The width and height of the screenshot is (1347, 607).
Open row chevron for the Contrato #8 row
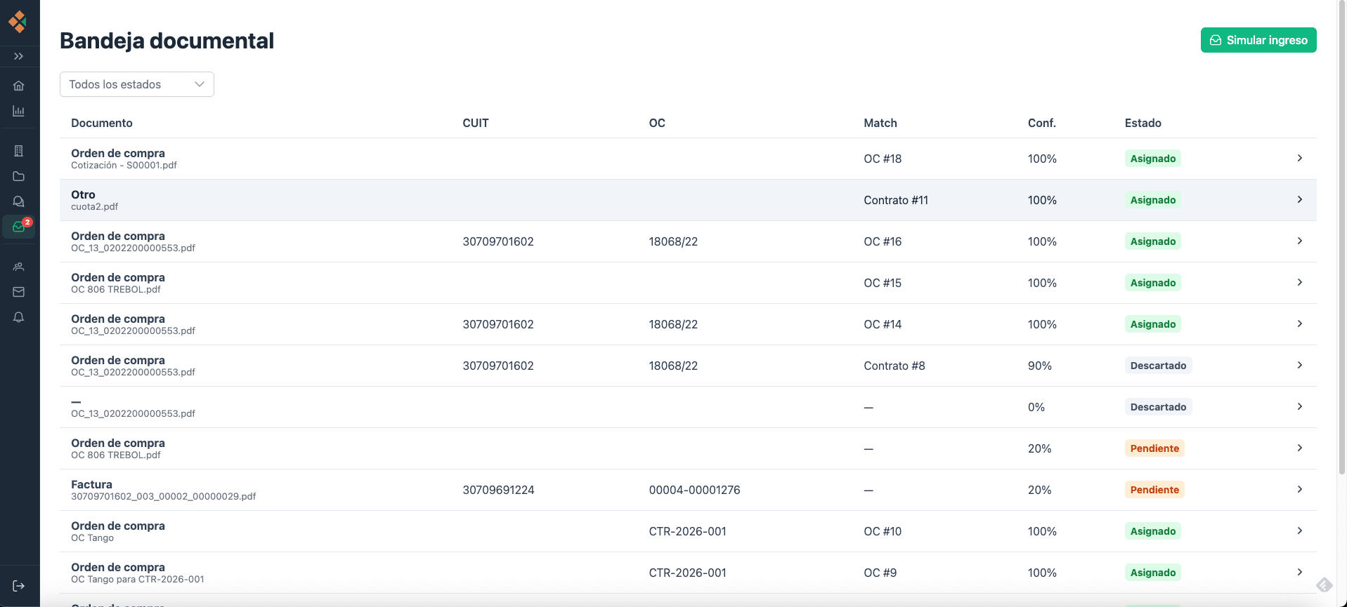[1299, 365]
